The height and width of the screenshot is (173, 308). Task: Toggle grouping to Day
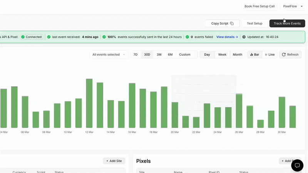[207, 55]
